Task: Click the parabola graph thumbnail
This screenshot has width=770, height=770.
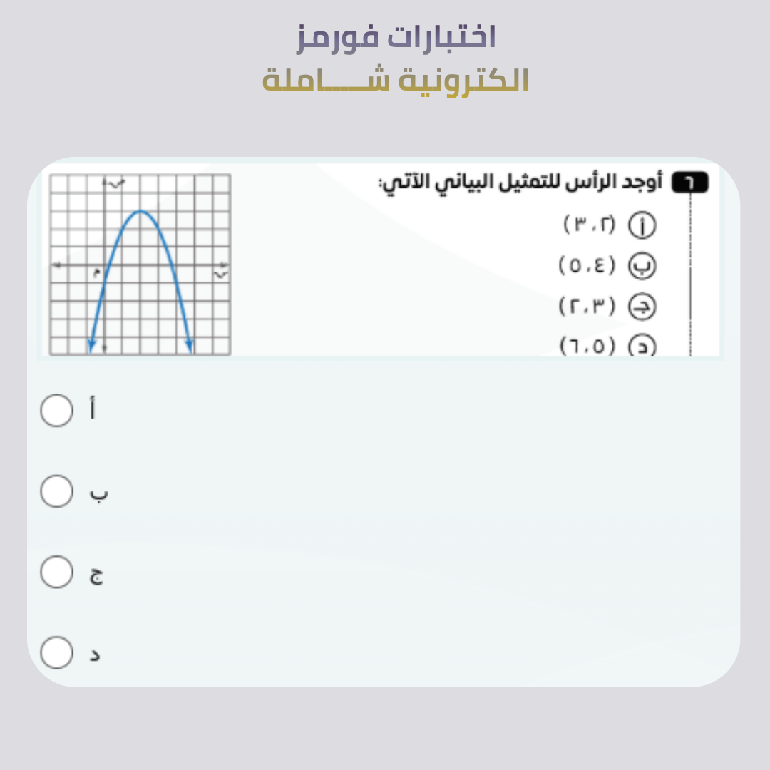Action: pyautogui.click(x=140, y=264)
